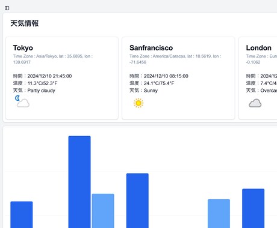
Task: Click the shortest dark blue chart bar
Action: [x=22, y=215]
